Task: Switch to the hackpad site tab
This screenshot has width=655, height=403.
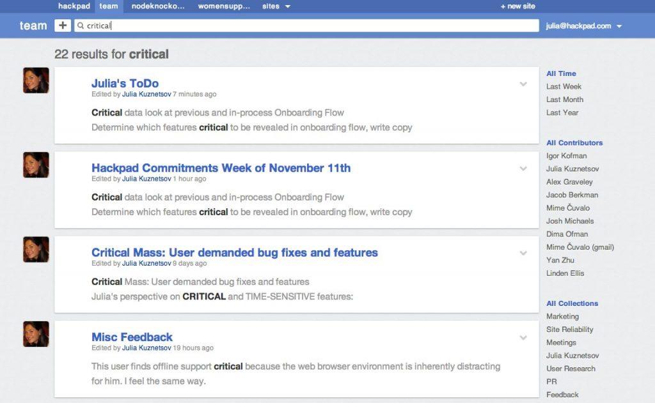Action: 74,6
